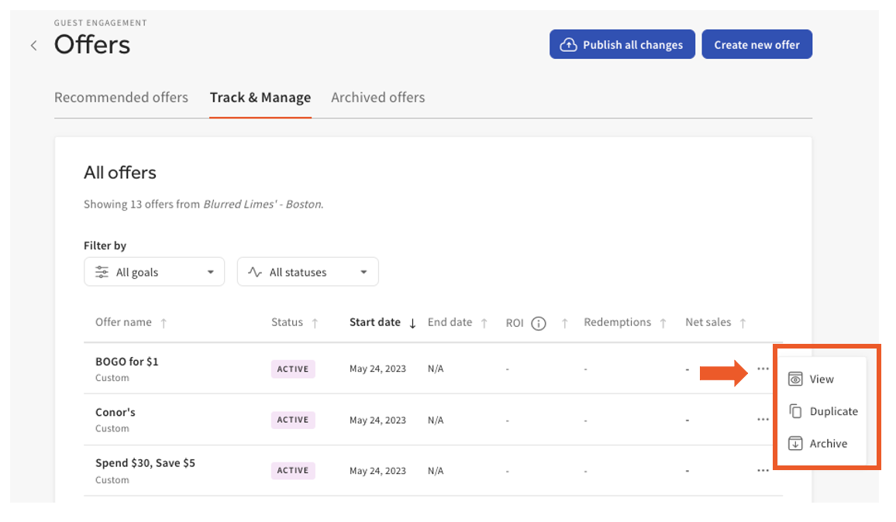Click the eye icon beside View option
The width and height of the screenshot is (896, 522).
pos(797,379)
